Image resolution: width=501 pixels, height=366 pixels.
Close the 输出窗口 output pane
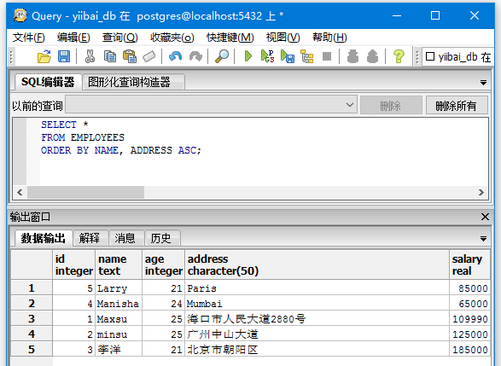[485, 217]
